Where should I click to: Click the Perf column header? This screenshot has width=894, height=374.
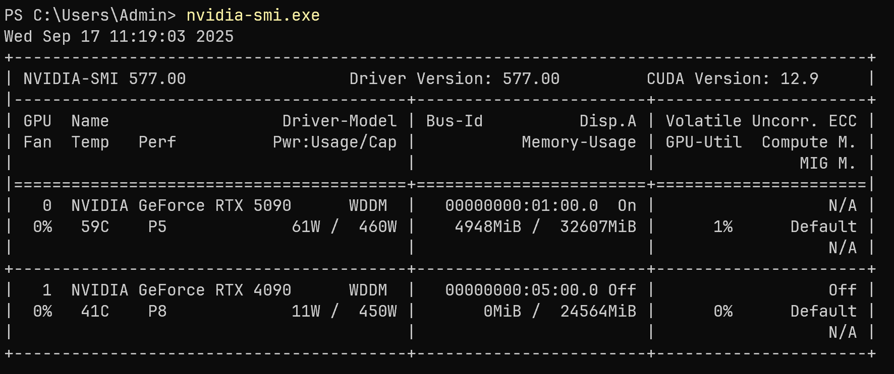pyautogui.click(x=157, y=142)
